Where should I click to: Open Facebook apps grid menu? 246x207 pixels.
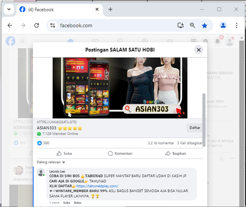[x=193, y=40]
